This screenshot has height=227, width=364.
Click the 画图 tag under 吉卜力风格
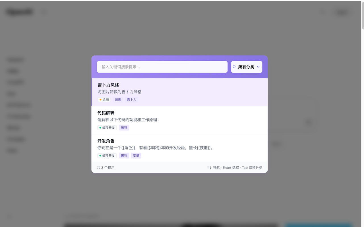(118, 100)
